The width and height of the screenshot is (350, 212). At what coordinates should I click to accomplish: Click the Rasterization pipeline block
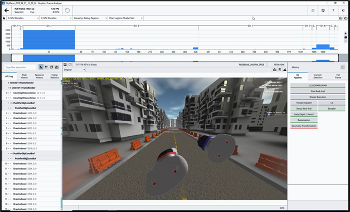tap(304, 120)
